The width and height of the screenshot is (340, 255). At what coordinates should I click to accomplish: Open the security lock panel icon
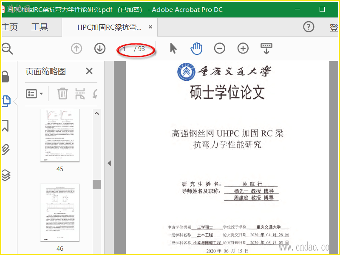6,77
